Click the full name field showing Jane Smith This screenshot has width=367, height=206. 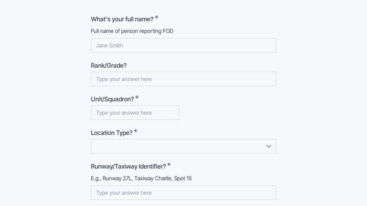tap(183, 45)
